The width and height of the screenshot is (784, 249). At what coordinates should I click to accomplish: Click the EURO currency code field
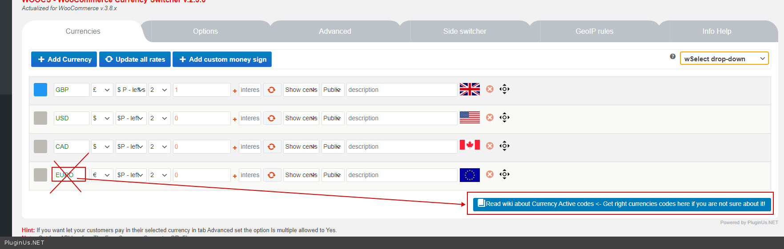pyautogui.click(x=71, y=175)
